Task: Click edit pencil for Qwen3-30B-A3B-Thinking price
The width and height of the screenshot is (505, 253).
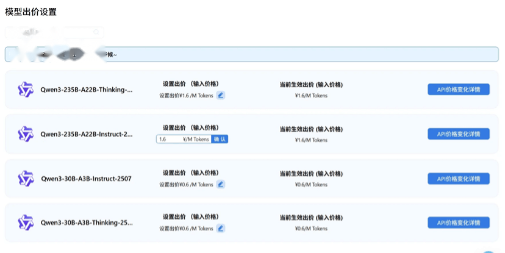Action: [221, 228]
